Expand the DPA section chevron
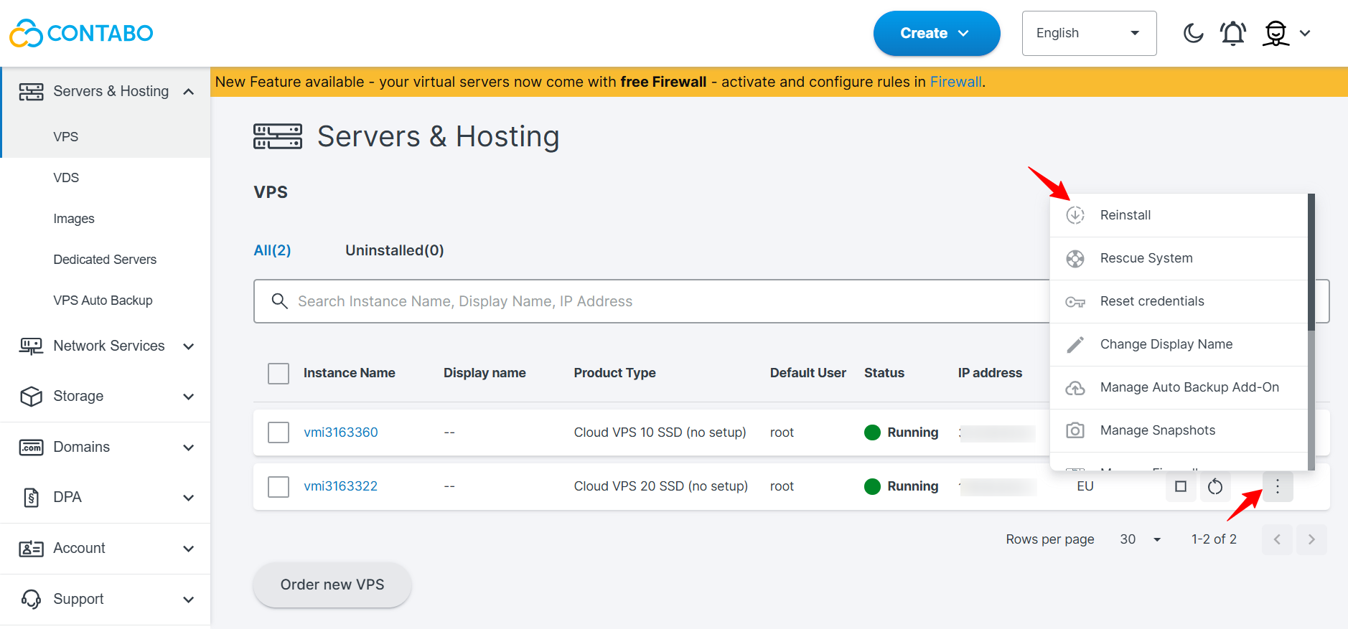This screenshot has width=1348, height=629. (189, 498)
